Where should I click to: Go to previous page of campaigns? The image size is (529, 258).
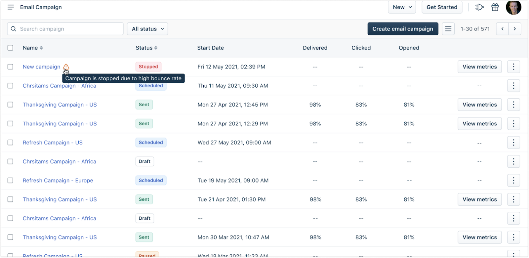point(503,29)
